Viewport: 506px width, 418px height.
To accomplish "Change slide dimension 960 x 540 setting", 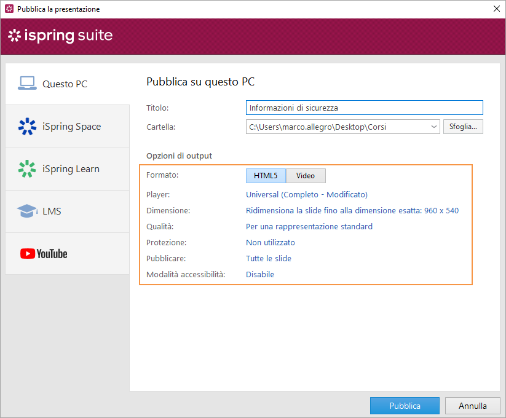I will [x=352, y=210].
